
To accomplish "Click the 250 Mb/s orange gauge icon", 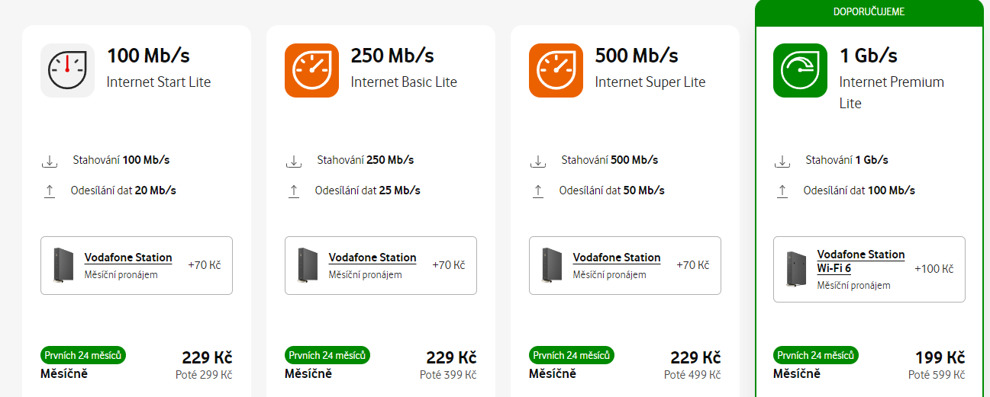I will pyautogui.click(x=311, y=70).
